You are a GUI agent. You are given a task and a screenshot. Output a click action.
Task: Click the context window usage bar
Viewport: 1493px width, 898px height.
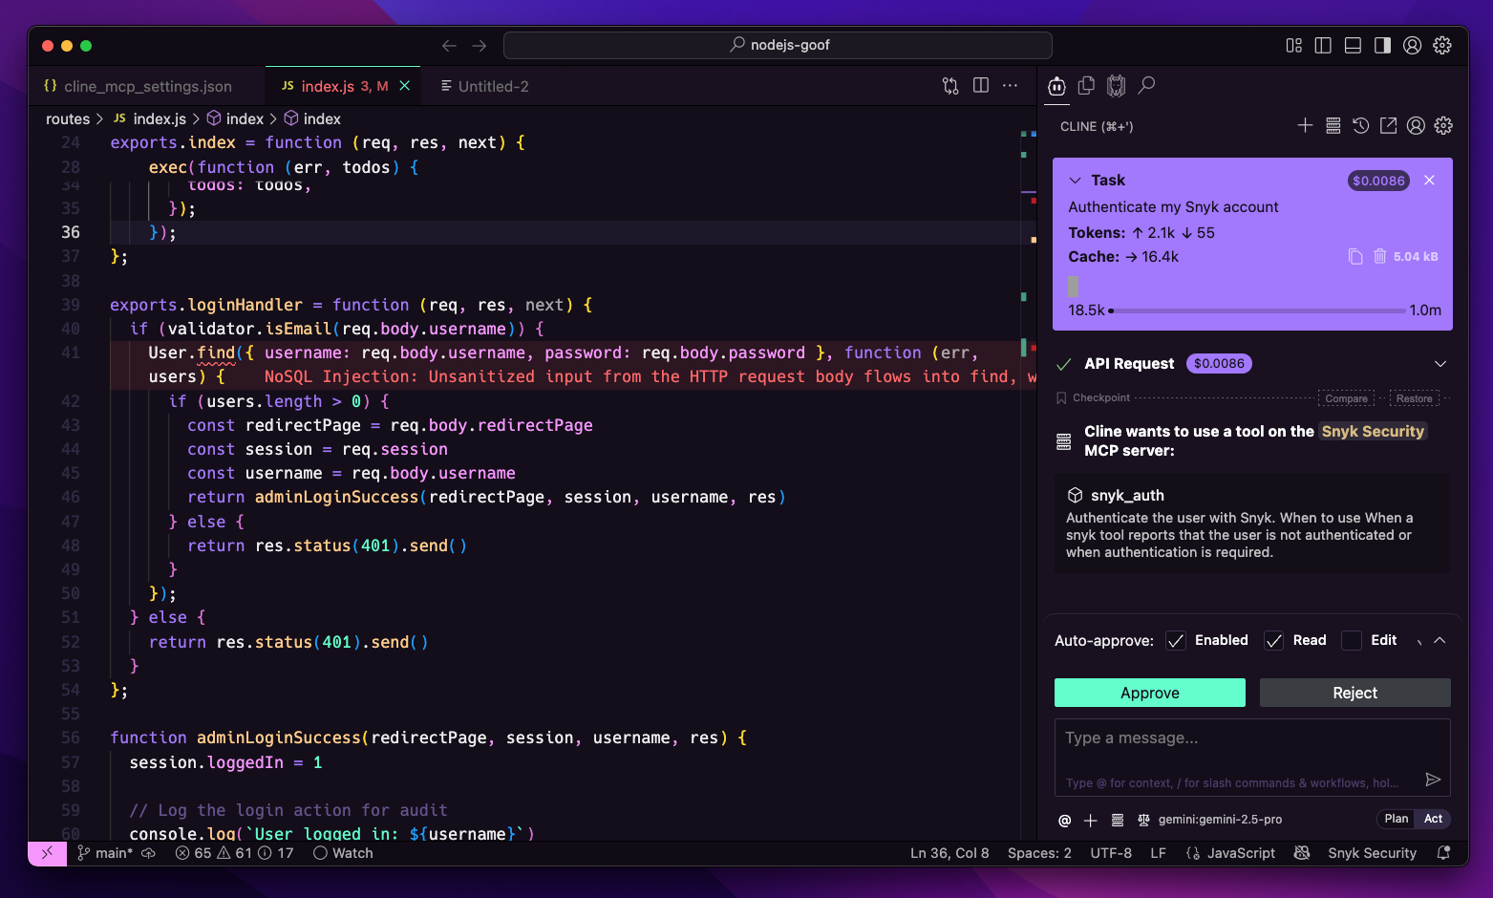coord(1256,310)
